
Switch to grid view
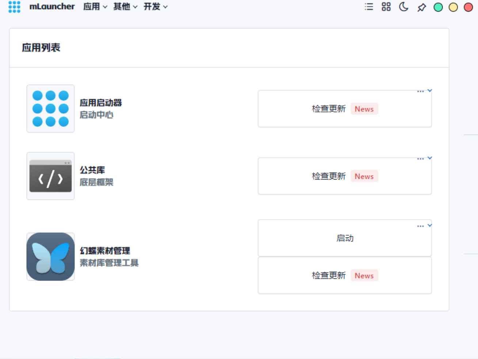(x=386, y=7)
